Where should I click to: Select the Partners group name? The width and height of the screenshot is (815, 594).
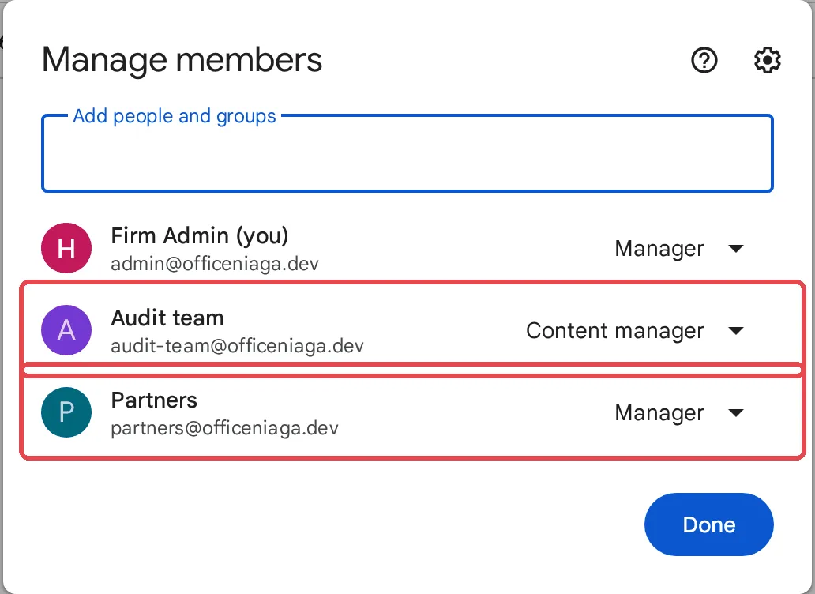[154, 400]
